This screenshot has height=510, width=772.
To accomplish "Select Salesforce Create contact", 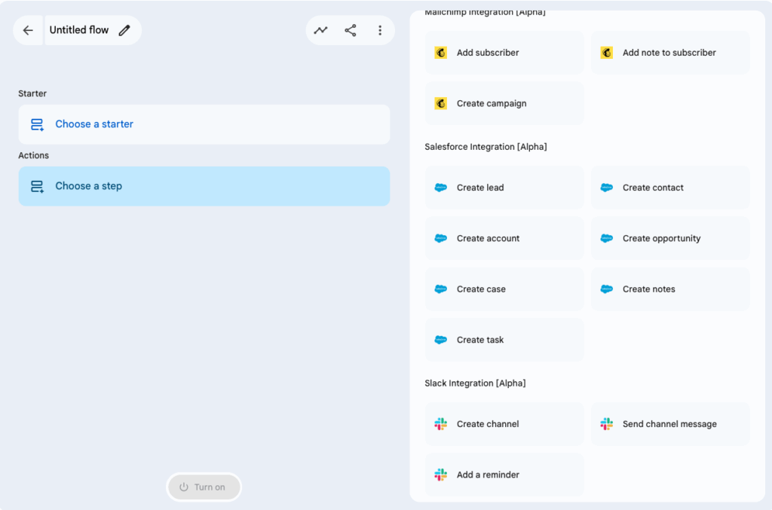I will pyautogui.click(x=669, y=188).
